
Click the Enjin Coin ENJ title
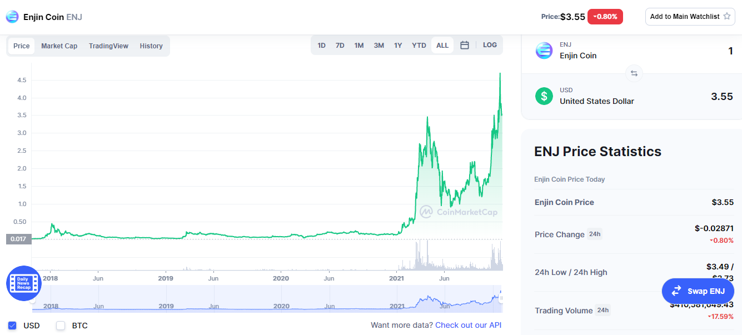point(53,17)
